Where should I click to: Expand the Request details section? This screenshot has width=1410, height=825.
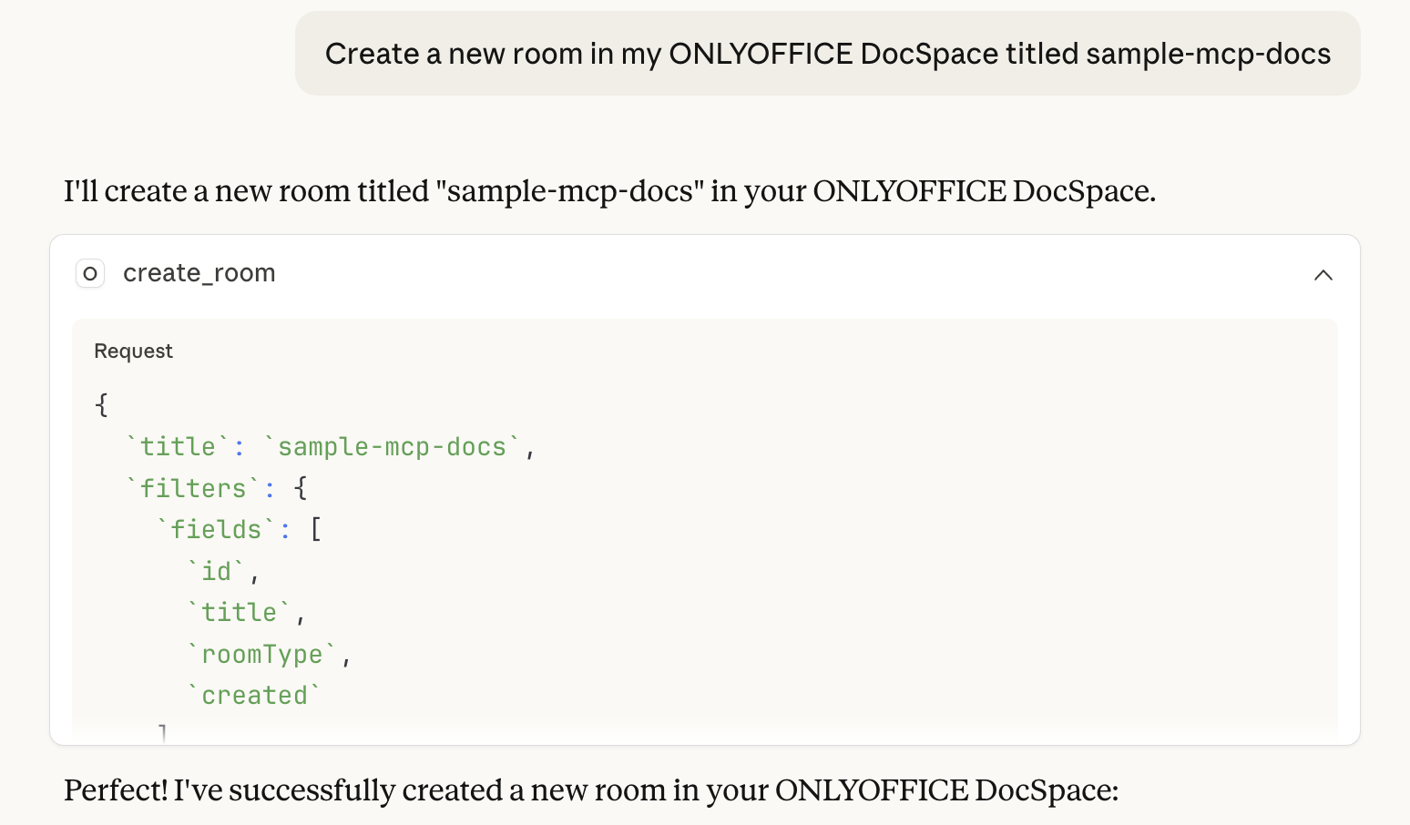point(133,351)
